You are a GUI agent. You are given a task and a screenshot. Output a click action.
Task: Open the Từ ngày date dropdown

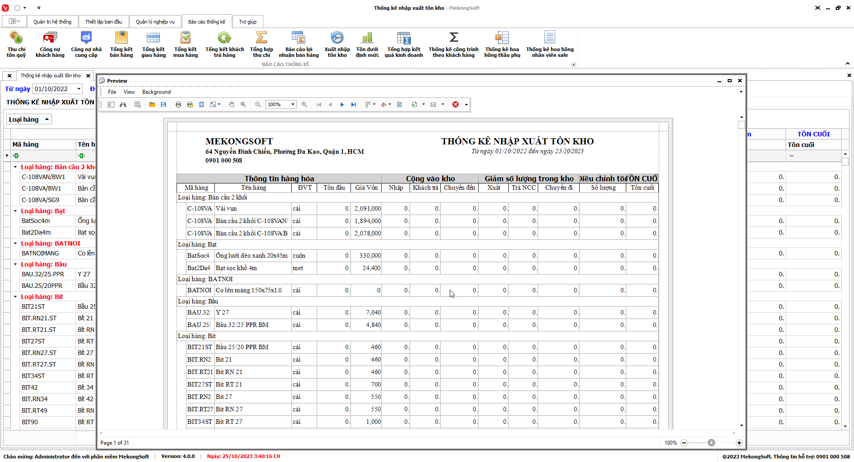coord(79,89)
